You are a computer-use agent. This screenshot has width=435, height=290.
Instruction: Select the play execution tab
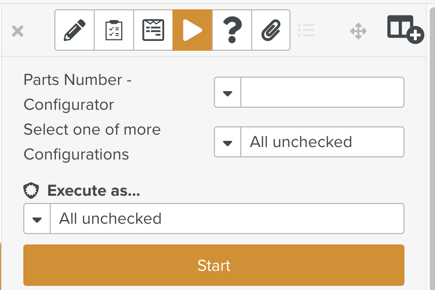click(x=192, y=30)
